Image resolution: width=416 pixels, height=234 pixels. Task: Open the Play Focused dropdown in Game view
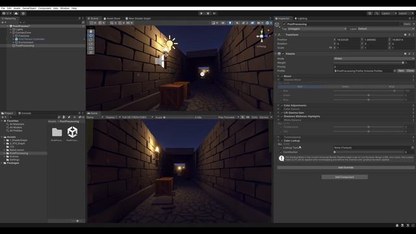tap(228, 117)
